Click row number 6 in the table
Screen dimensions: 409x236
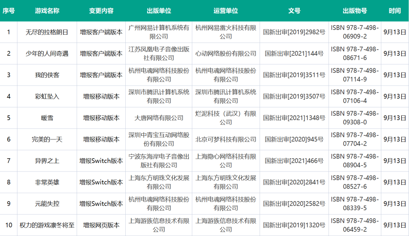9,139
